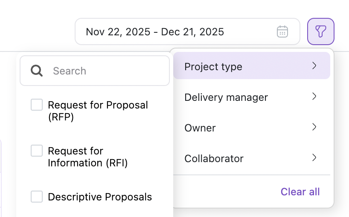
Task: Open the Delivery manager filter option
Action: (226, 97)
